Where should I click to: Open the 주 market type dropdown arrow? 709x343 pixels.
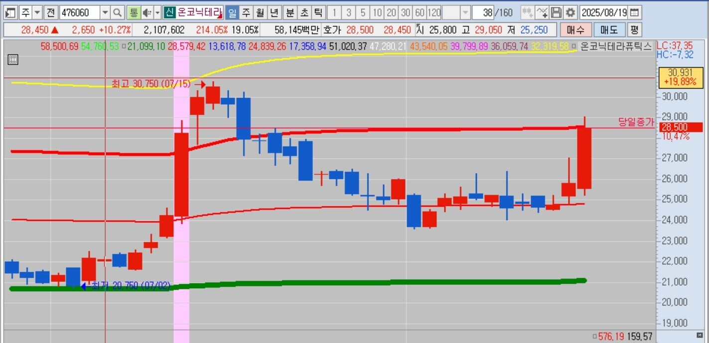pos(37,12)
